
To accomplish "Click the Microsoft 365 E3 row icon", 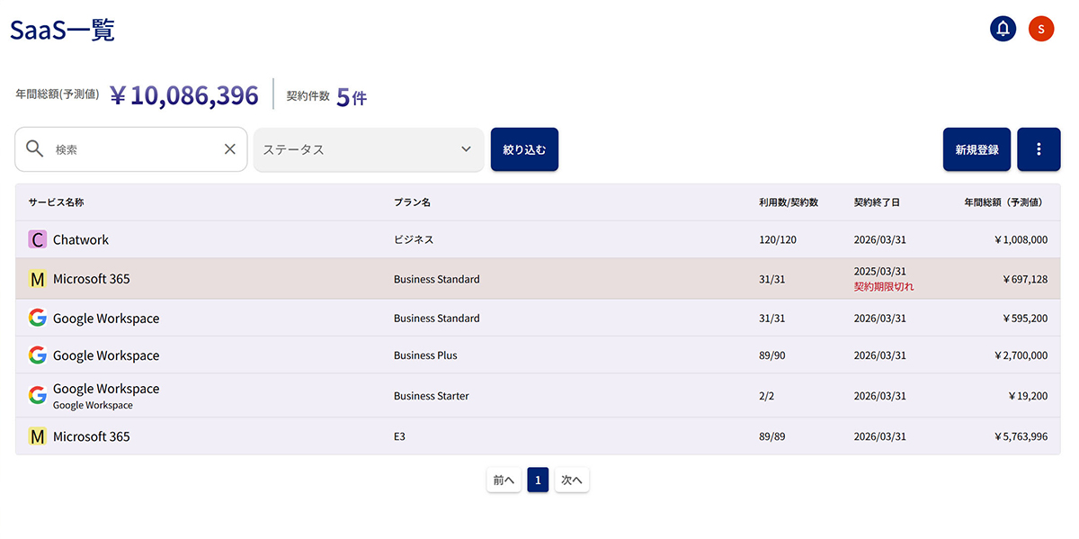I will click(x=37, y=436).
